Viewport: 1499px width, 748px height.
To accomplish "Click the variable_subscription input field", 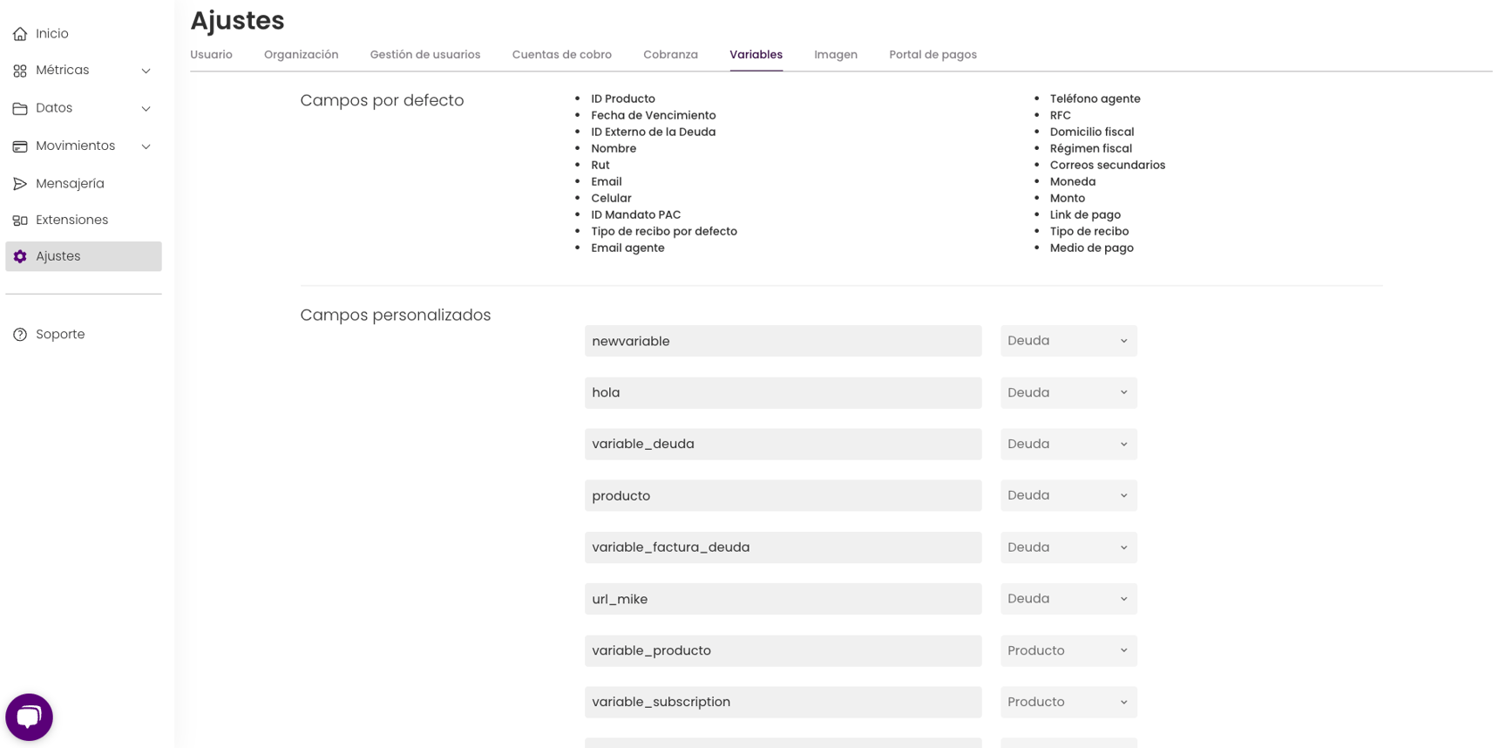I will (x=783, y=702).
